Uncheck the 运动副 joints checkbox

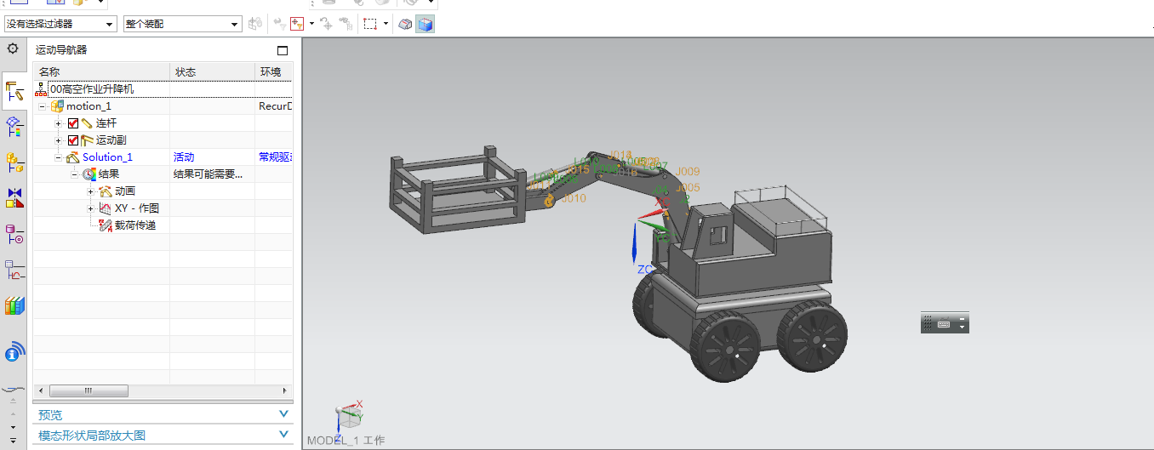click(x=73, y=140)
